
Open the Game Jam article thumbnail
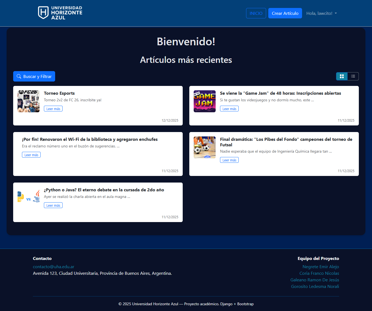click(205, 101)
